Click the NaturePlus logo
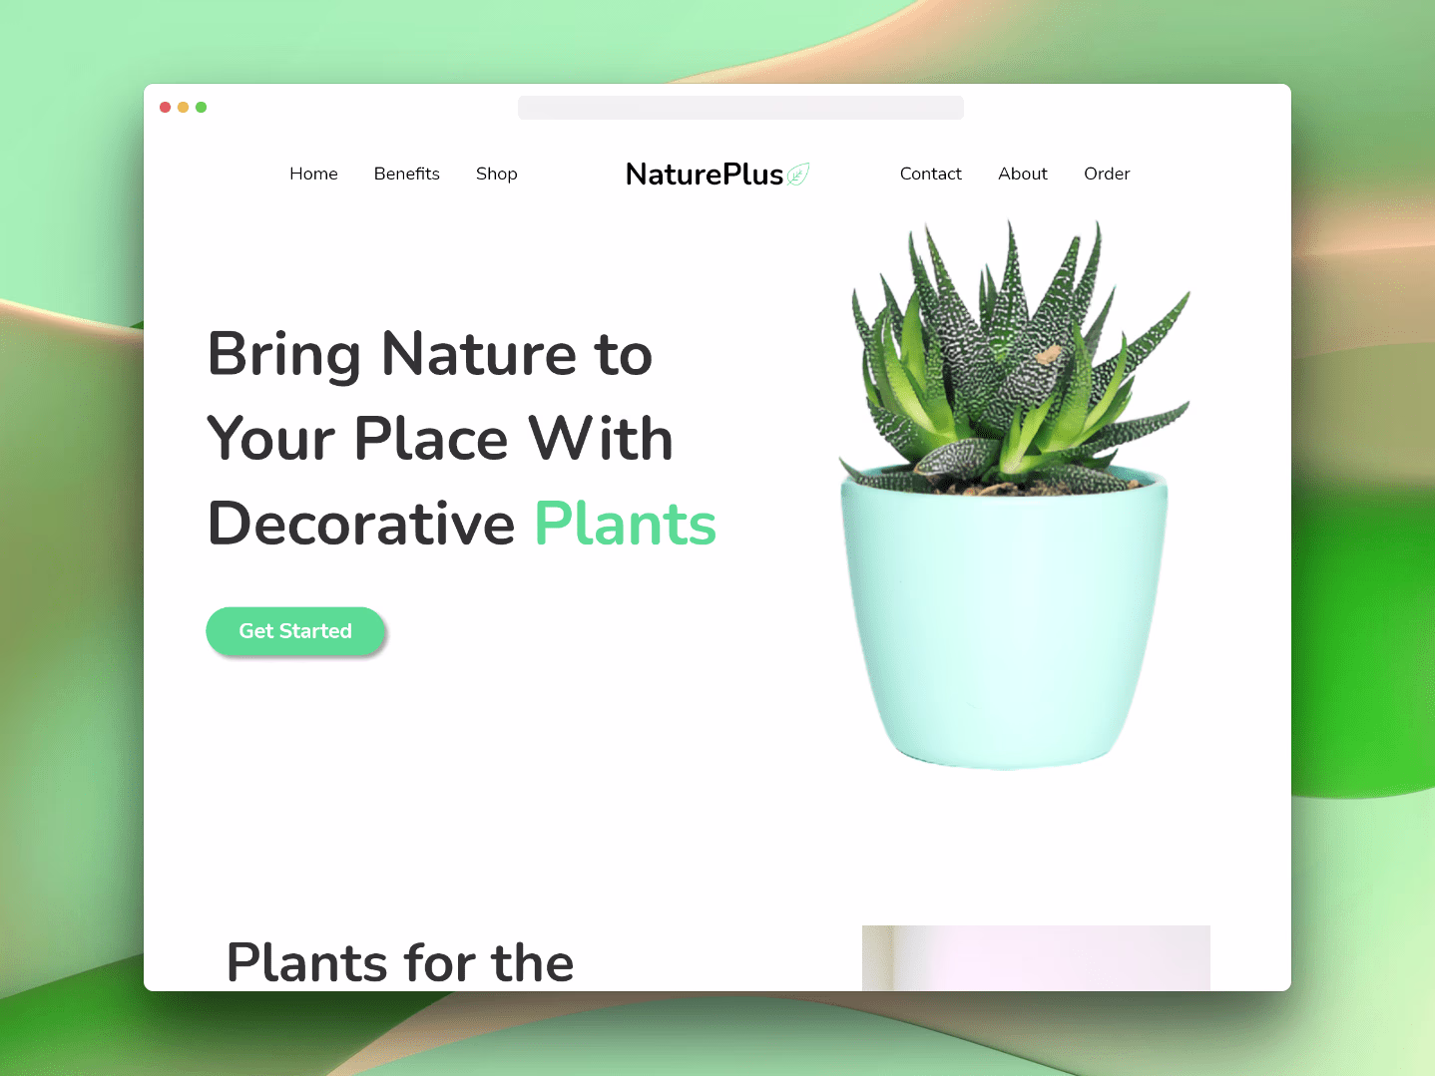The width and height of the screenshot is (1435, 1076). pyautogui.click(x=704, y=174)
